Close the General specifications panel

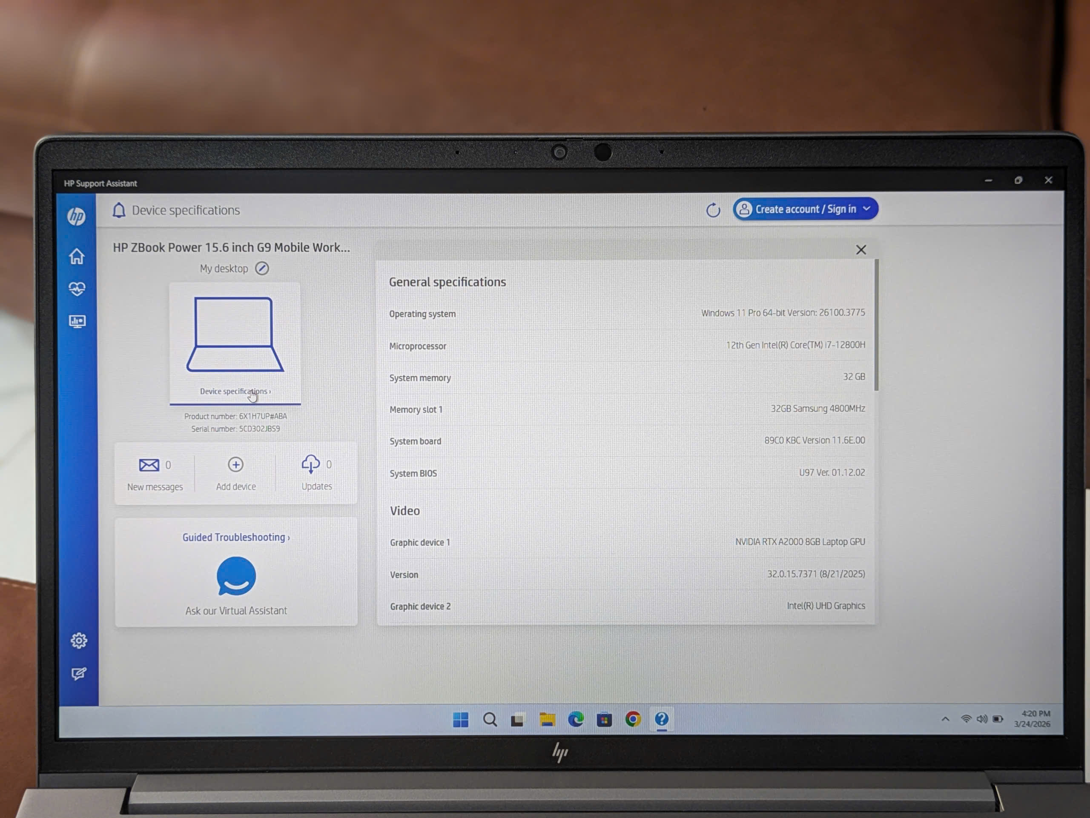(861, 250)
